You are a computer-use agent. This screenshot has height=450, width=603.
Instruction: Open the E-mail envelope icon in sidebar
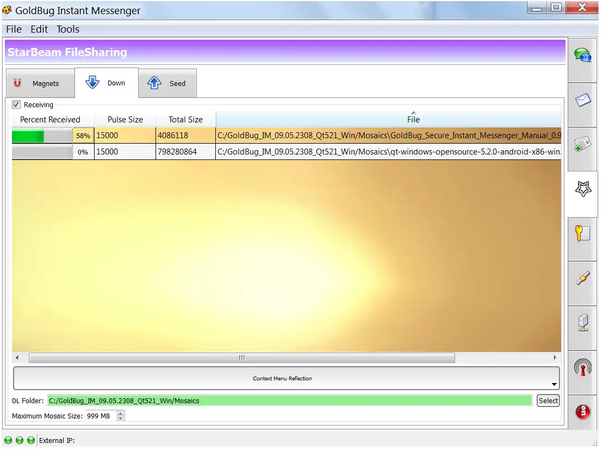pos(583,100)
